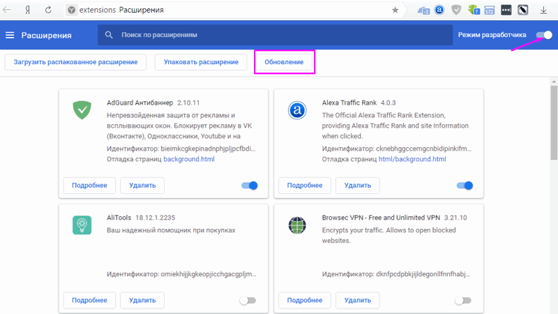This screenshot has width=558, height=314.
Task: Click Browsec Идентификатор dknfpcdpbkjijldegonllfnnfhabj text
Action: [396, 274]
